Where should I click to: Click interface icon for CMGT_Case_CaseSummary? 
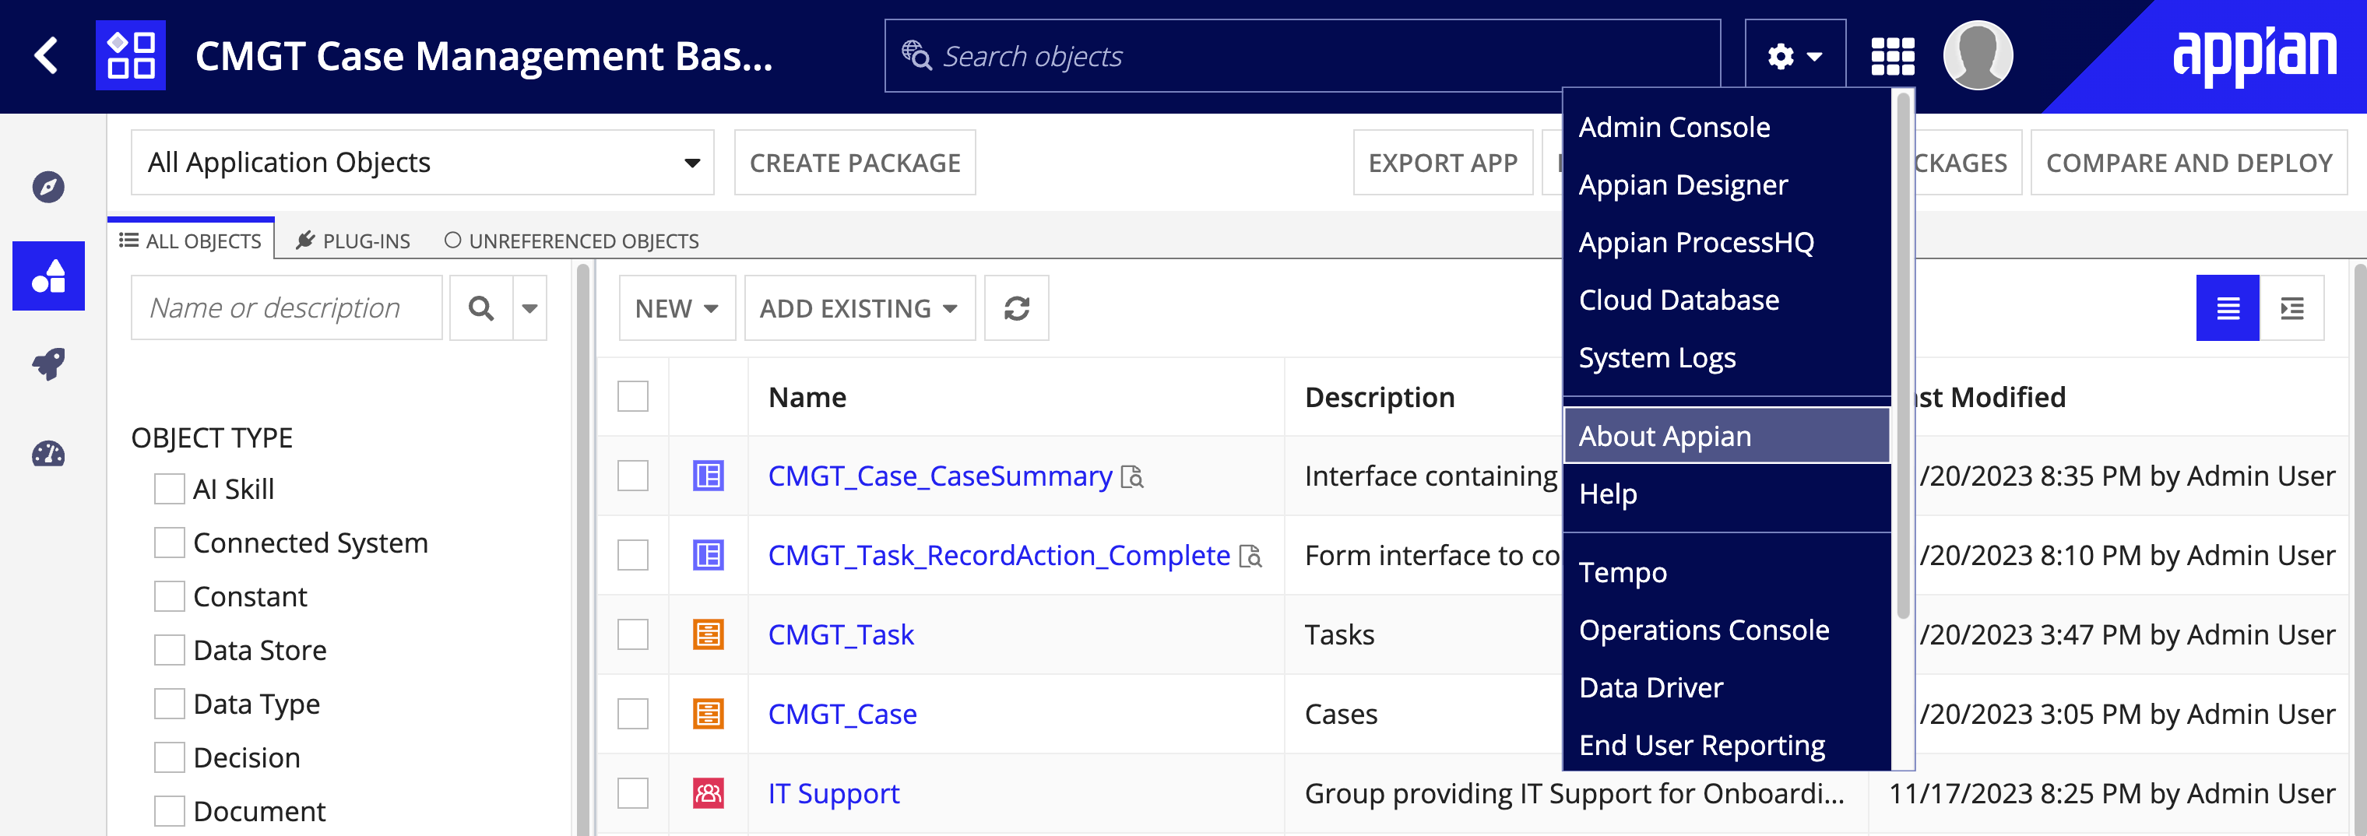[708, 476]
